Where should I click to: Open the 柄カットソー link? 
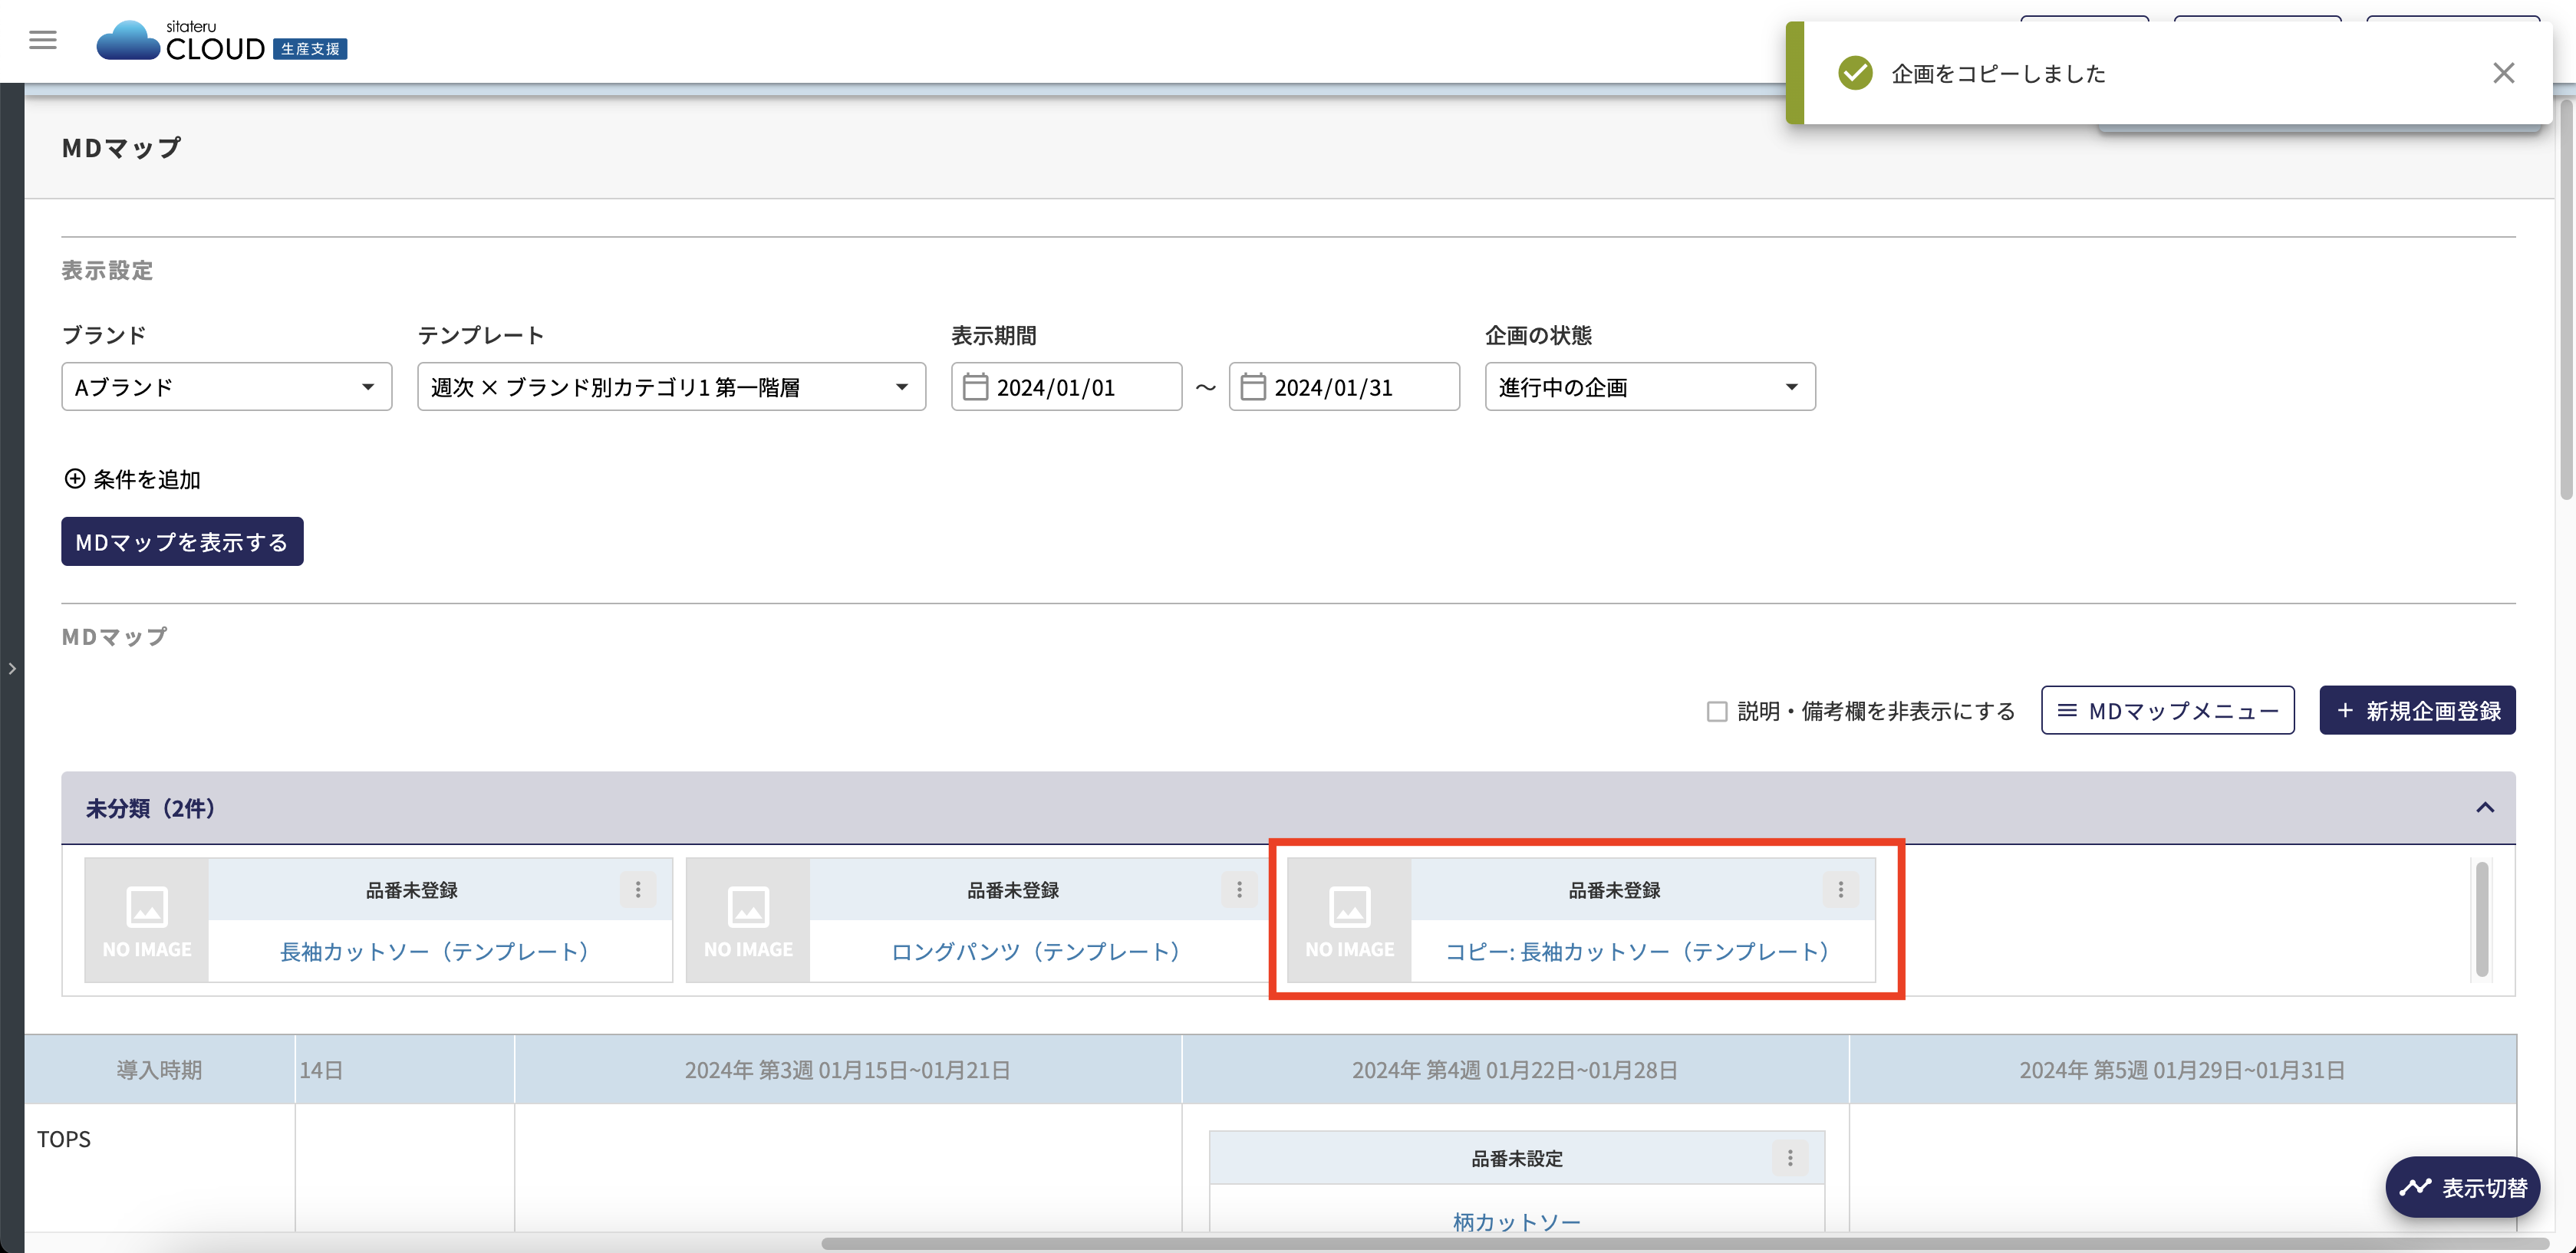click(1517, 1222)
